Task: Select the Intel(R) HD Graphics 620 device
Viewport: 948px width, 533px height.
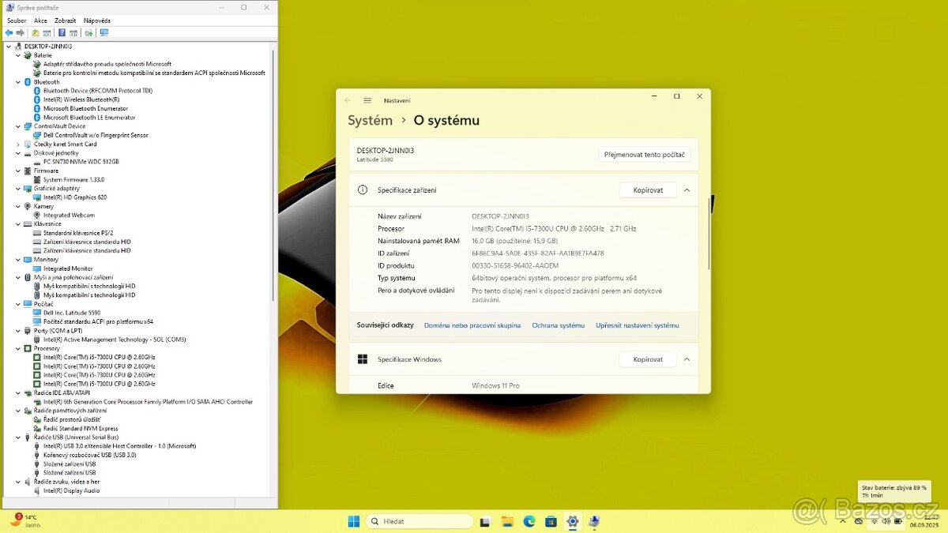Action: click(x=75, y=197)
